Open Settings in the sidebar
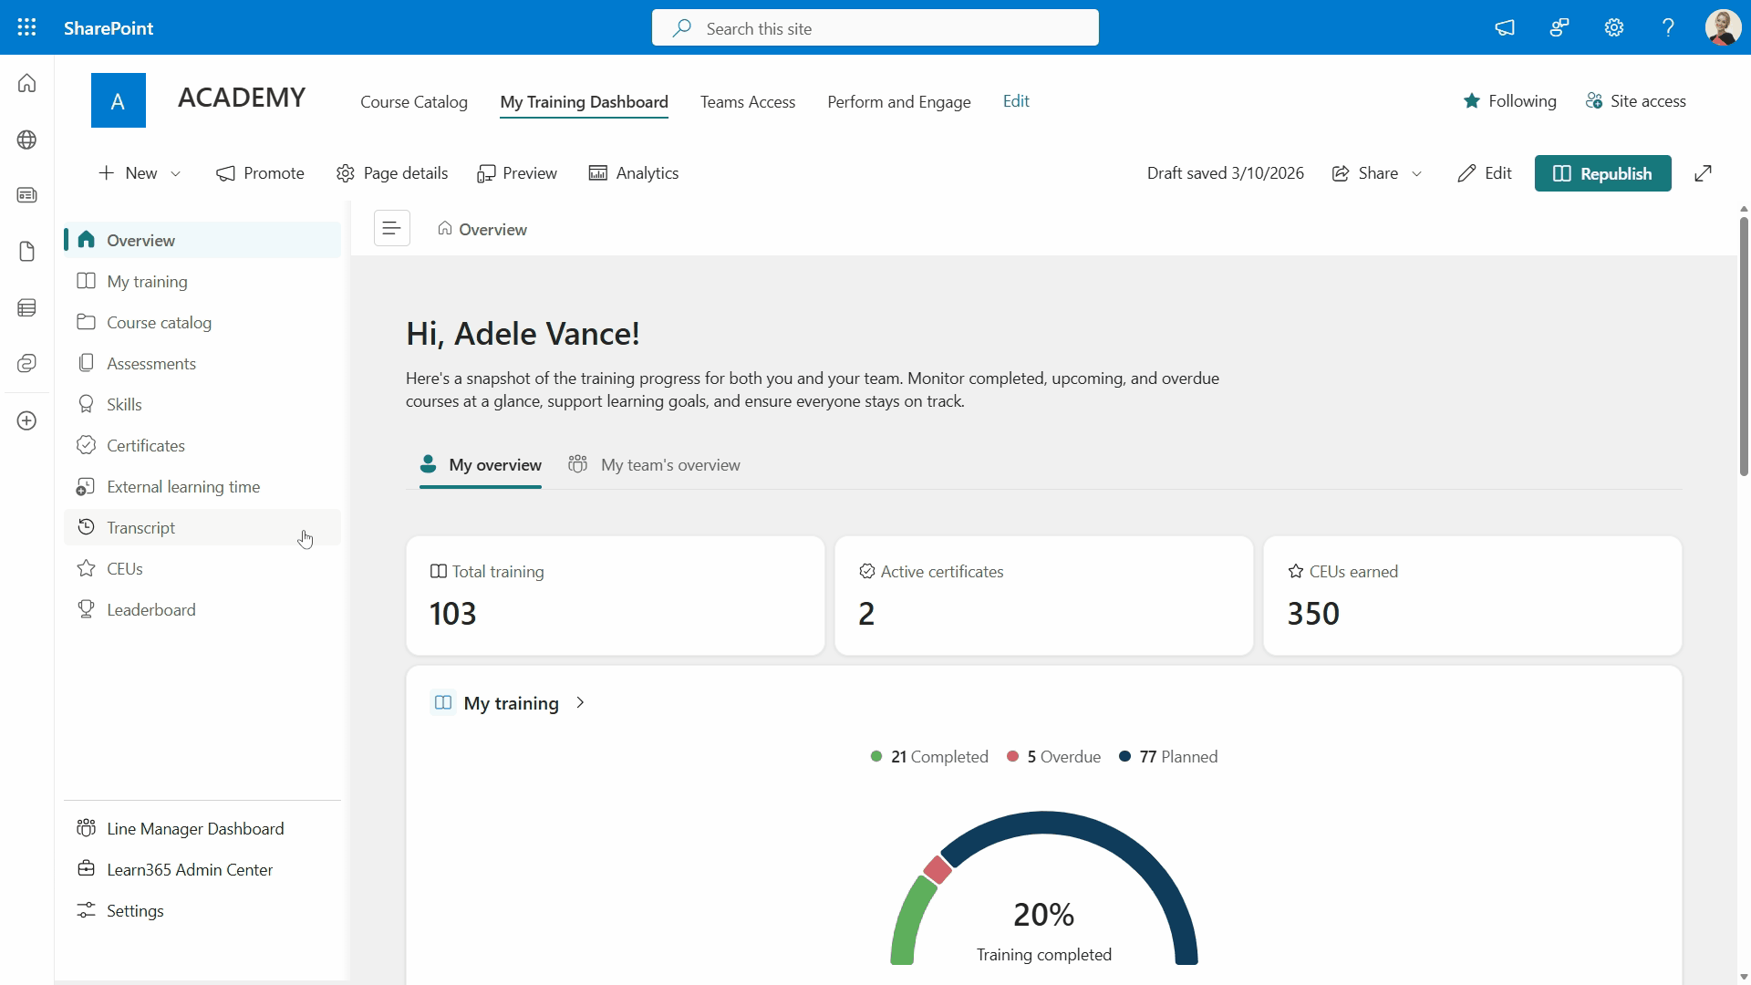Screen dimensions: 1751x985 tap(202, 910)
